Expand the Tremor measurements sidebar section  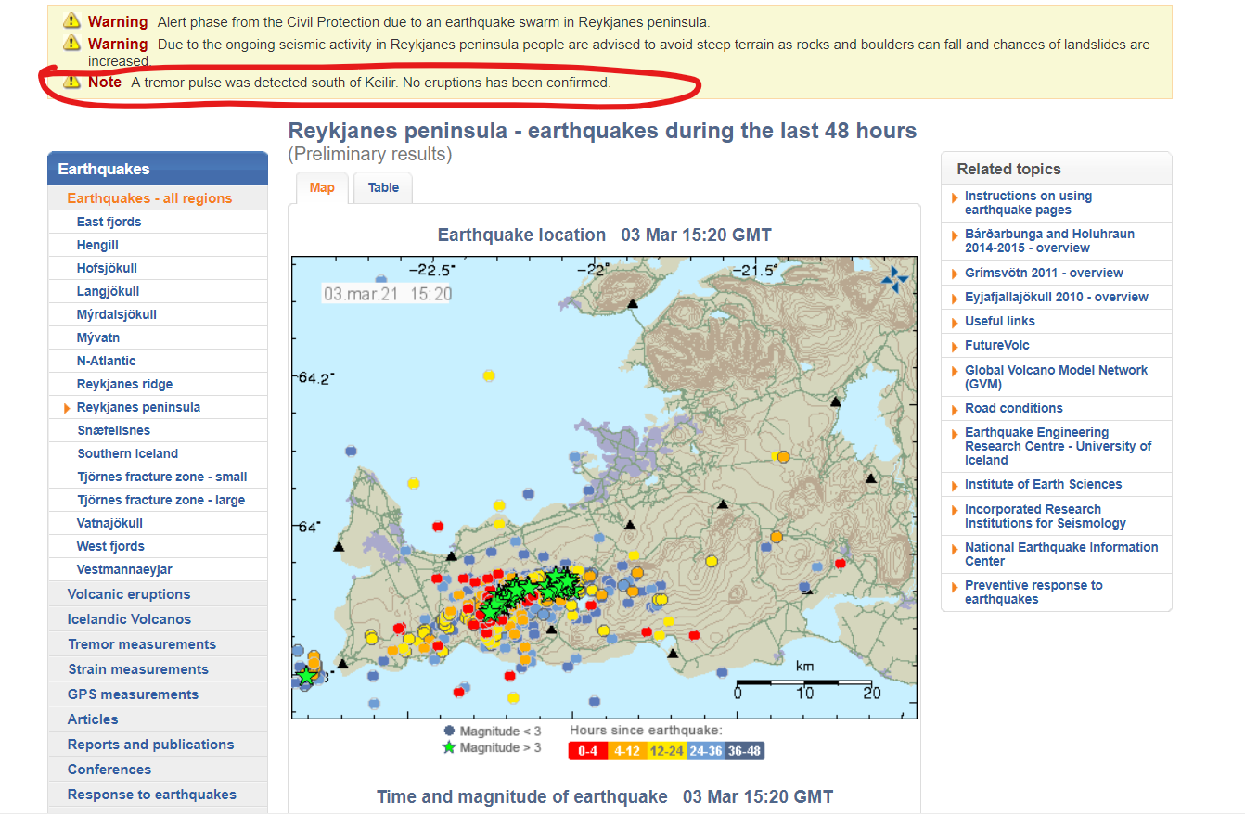pos(142,644)
